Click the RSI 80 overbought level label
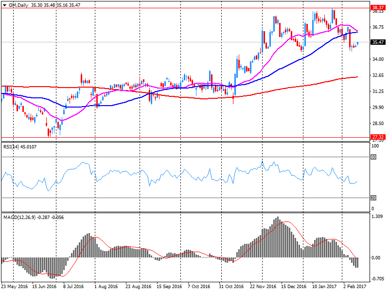Image resolution: width=389 pixels, height=292 pixels. (x=374, y=157)
